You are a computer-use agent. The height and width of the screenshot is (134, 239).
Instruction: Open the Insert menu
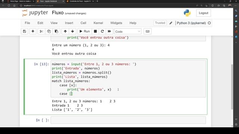[x=69, y=23]
